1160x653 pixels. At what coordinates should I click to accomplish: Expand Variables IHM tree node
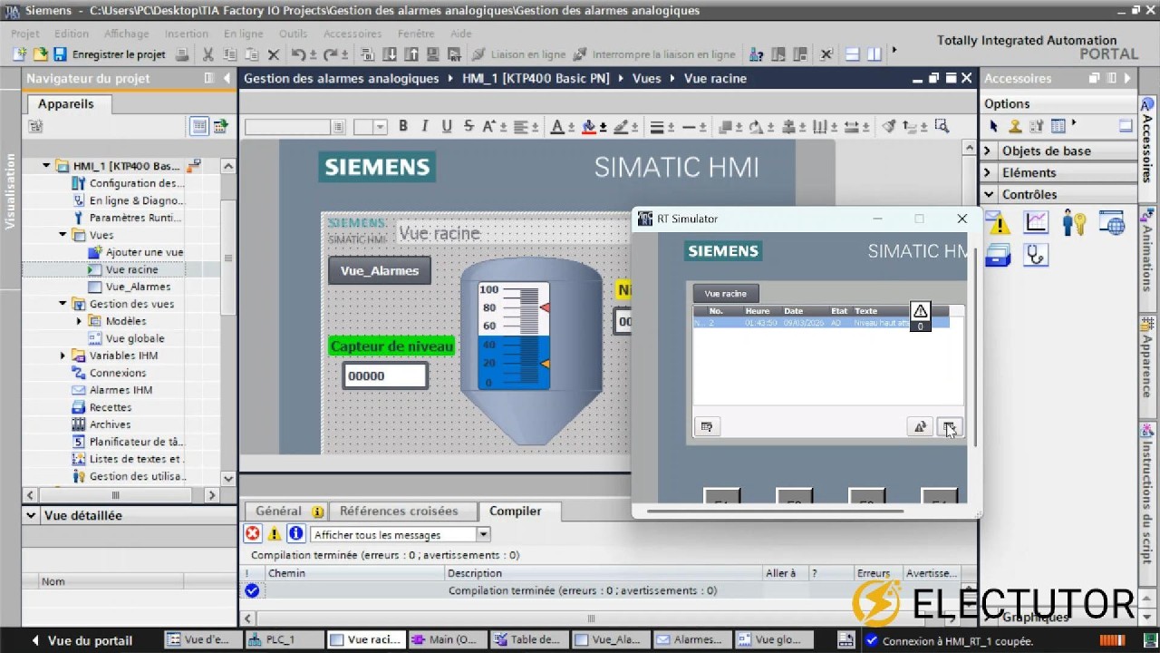(x=63, y=356)
